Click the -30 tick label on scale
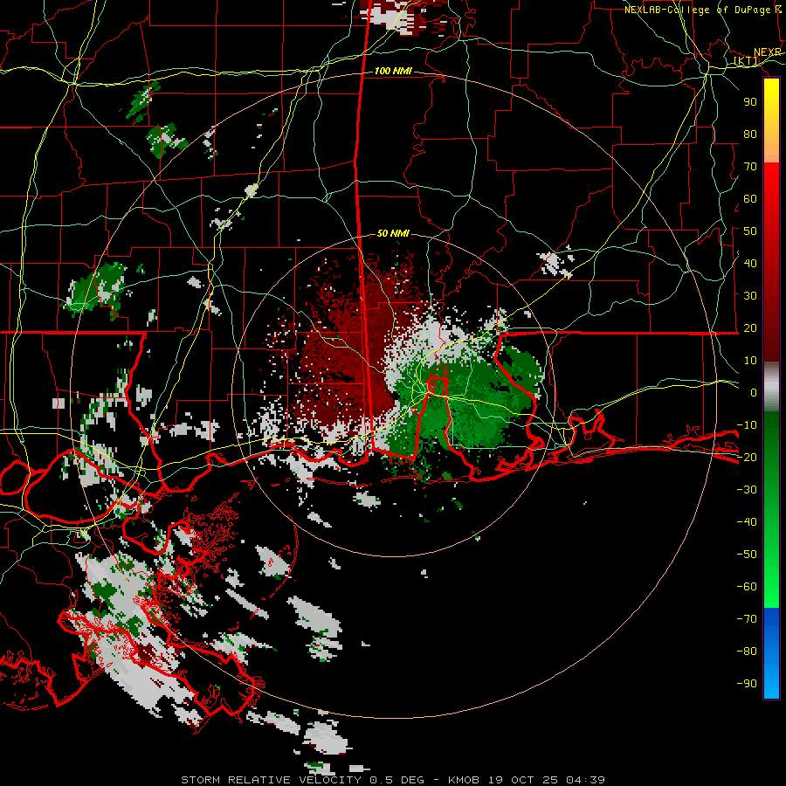 click(x=747, y=489)
